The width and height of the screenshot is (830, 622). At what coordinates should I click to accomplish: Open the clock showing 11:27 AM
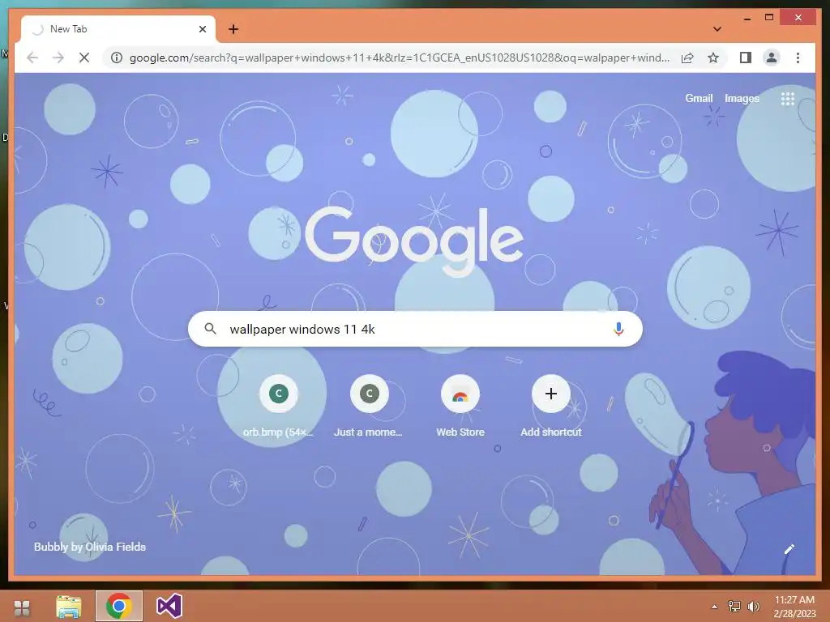tap(794, 607)
